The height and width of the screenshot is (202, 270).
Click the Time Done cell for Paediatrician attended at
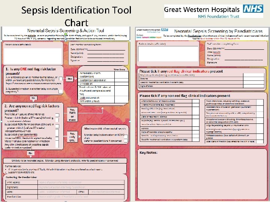[x=121, y=80]
